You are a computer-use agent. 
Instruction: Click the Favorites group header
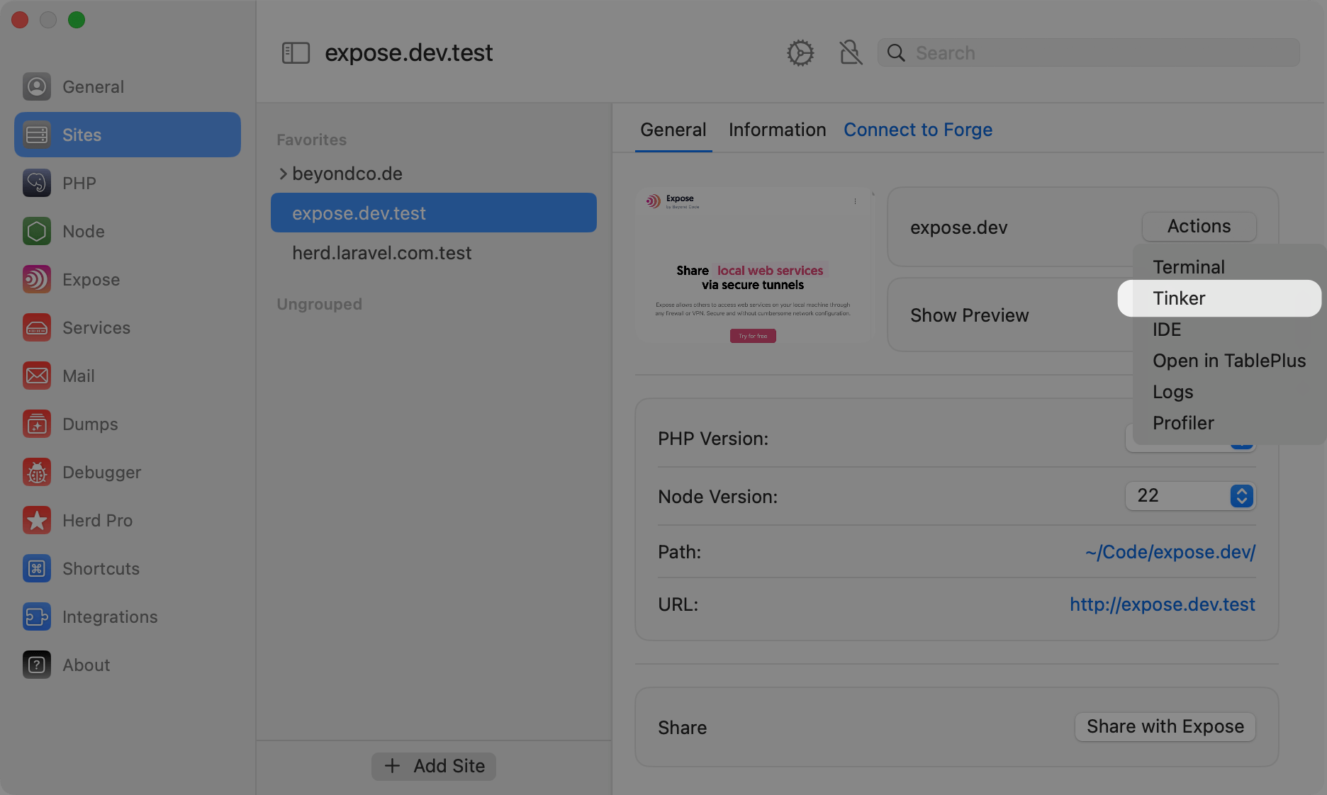(311, 140)
